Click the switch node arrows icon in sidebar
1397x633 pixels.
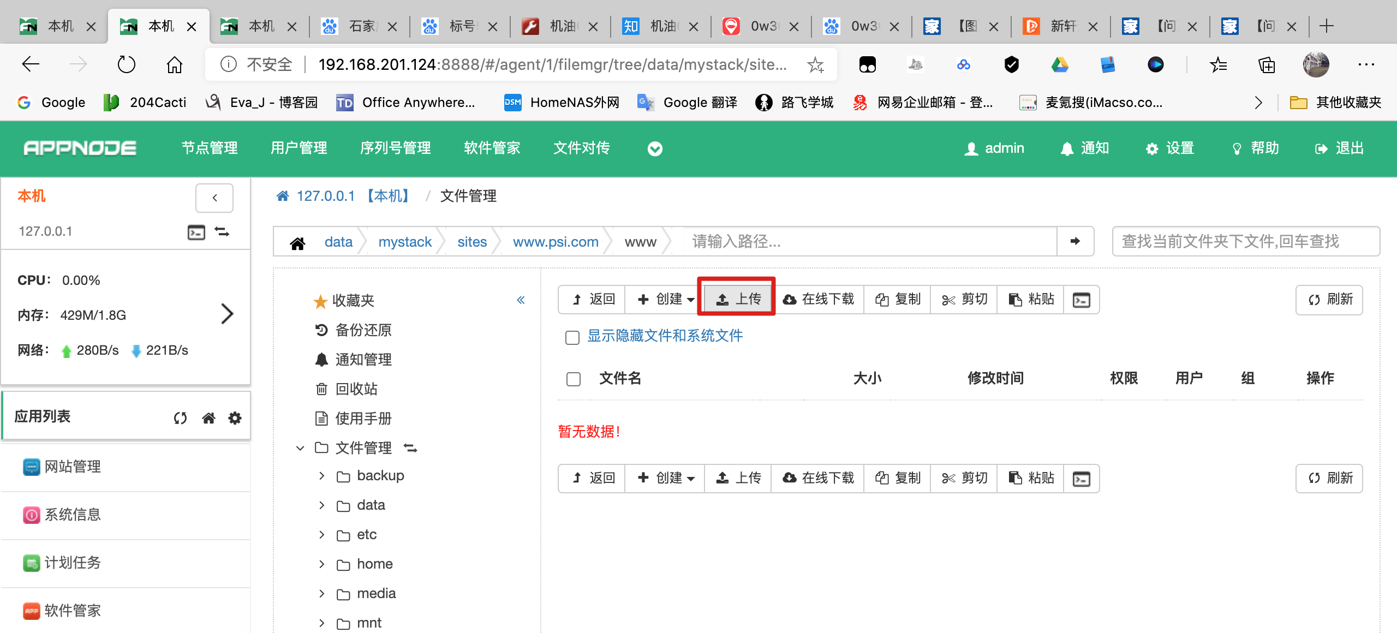pyautogui.click(x=222, y=232)
